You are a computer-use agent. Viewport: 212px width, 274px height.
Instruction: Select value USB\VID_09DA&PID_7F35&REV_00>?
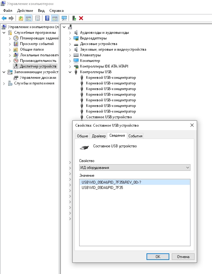pyautogui.click(x=135, y=182)
